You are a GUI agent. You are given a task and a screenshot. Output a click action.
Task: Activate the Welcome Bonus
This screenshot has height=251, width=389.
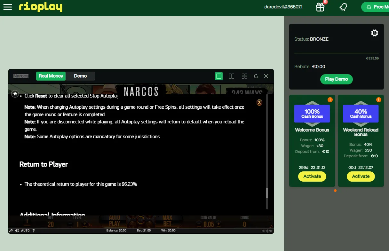coord(312,176)
